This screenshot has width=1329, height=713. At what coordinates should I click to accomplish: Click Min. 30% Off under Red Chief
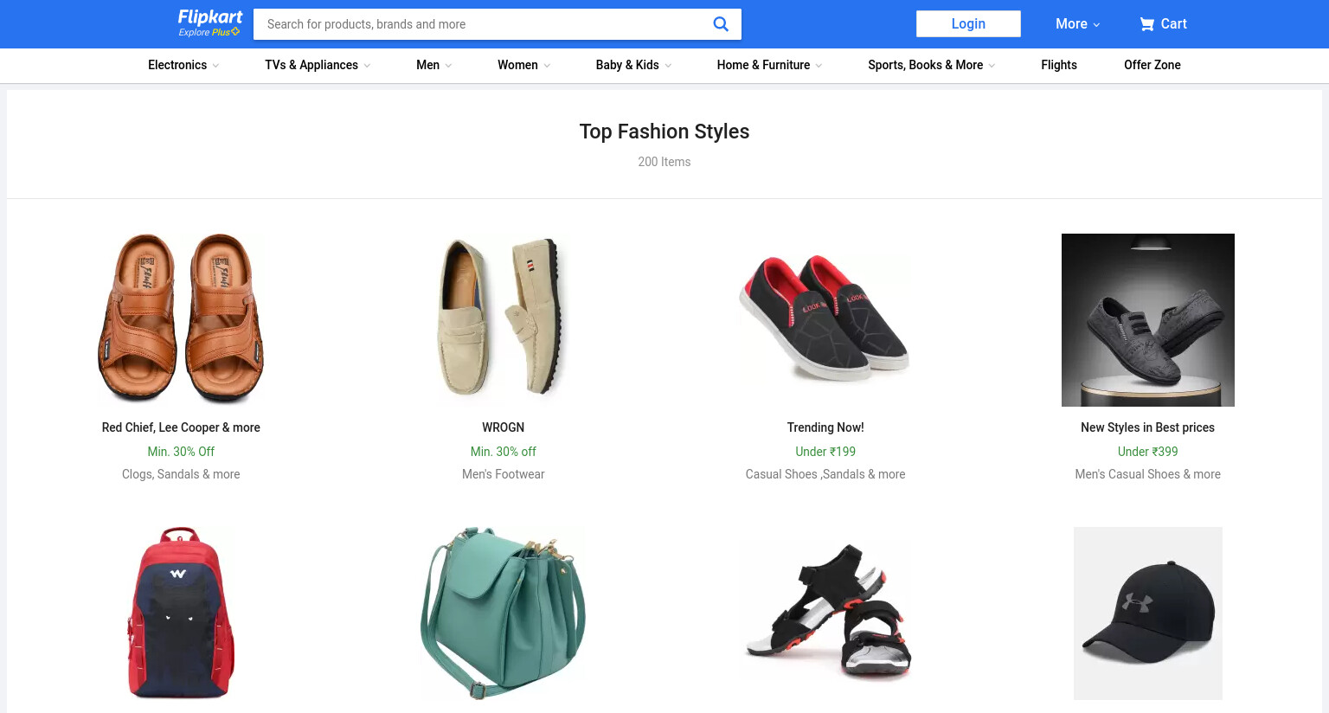(181, 452)
